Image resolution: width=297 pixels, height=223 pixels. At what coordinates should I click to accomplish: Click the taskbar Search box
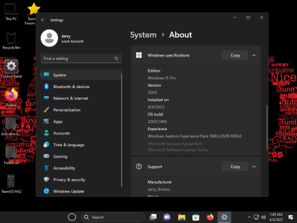click(x=113, y=217)
